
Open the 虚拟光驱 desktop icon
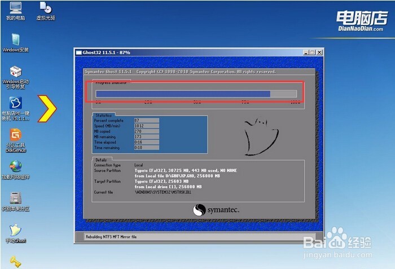coord(46,11)
